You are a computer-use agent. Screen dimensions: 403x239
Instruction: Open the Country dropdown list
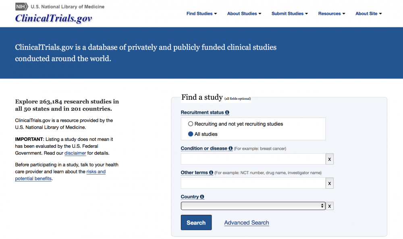pyautogui.click(x=253, y=206)
